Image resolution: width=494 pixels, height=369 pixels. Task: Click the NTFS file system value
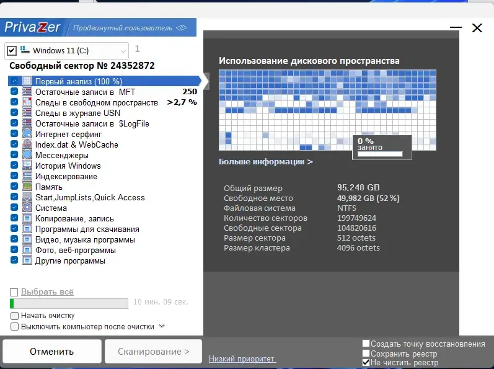(346, 208)
